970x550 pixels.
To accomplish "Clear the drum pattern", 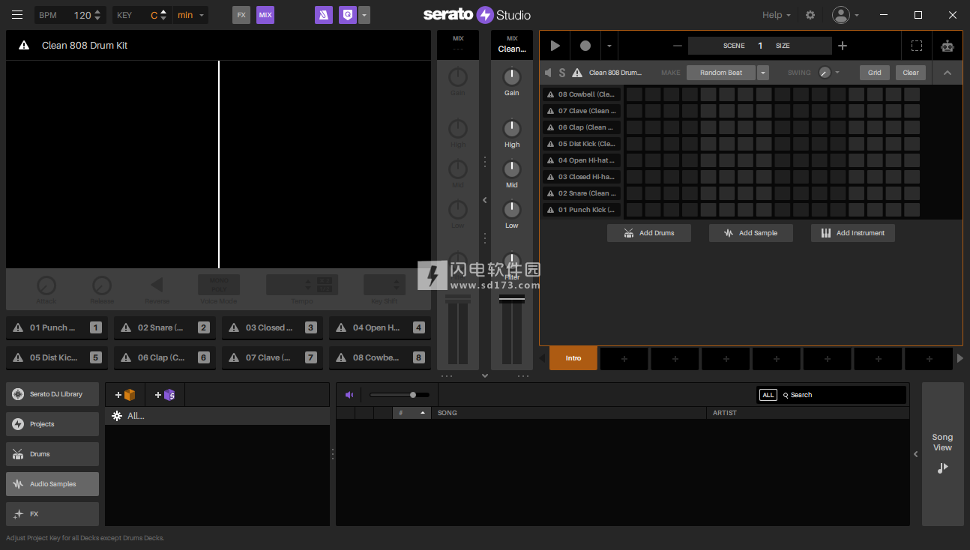I will point(911,73).
